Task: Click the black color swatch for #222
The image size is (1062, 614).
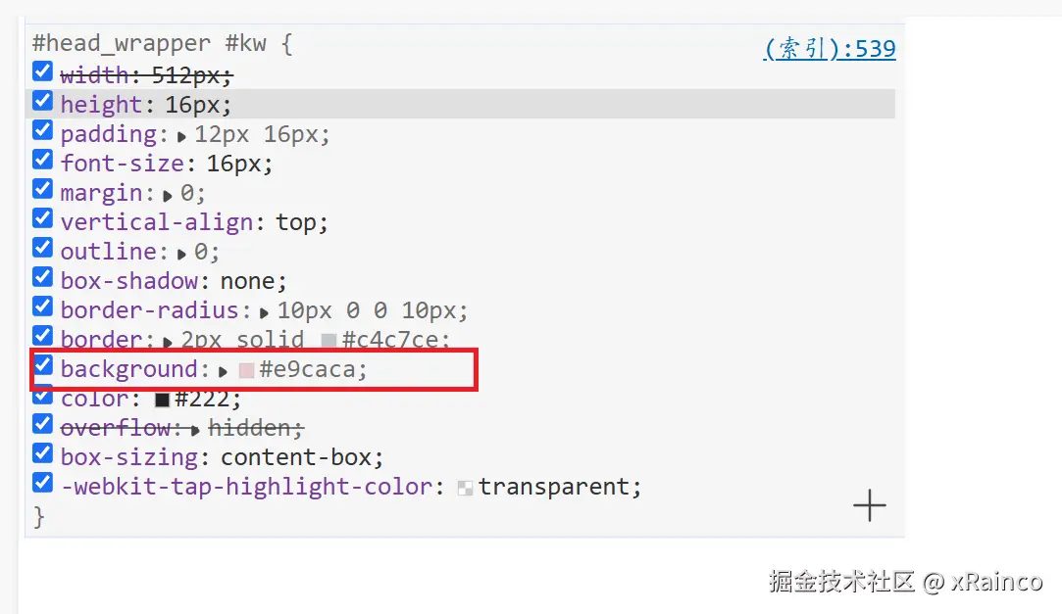Action: coord(163,400)
